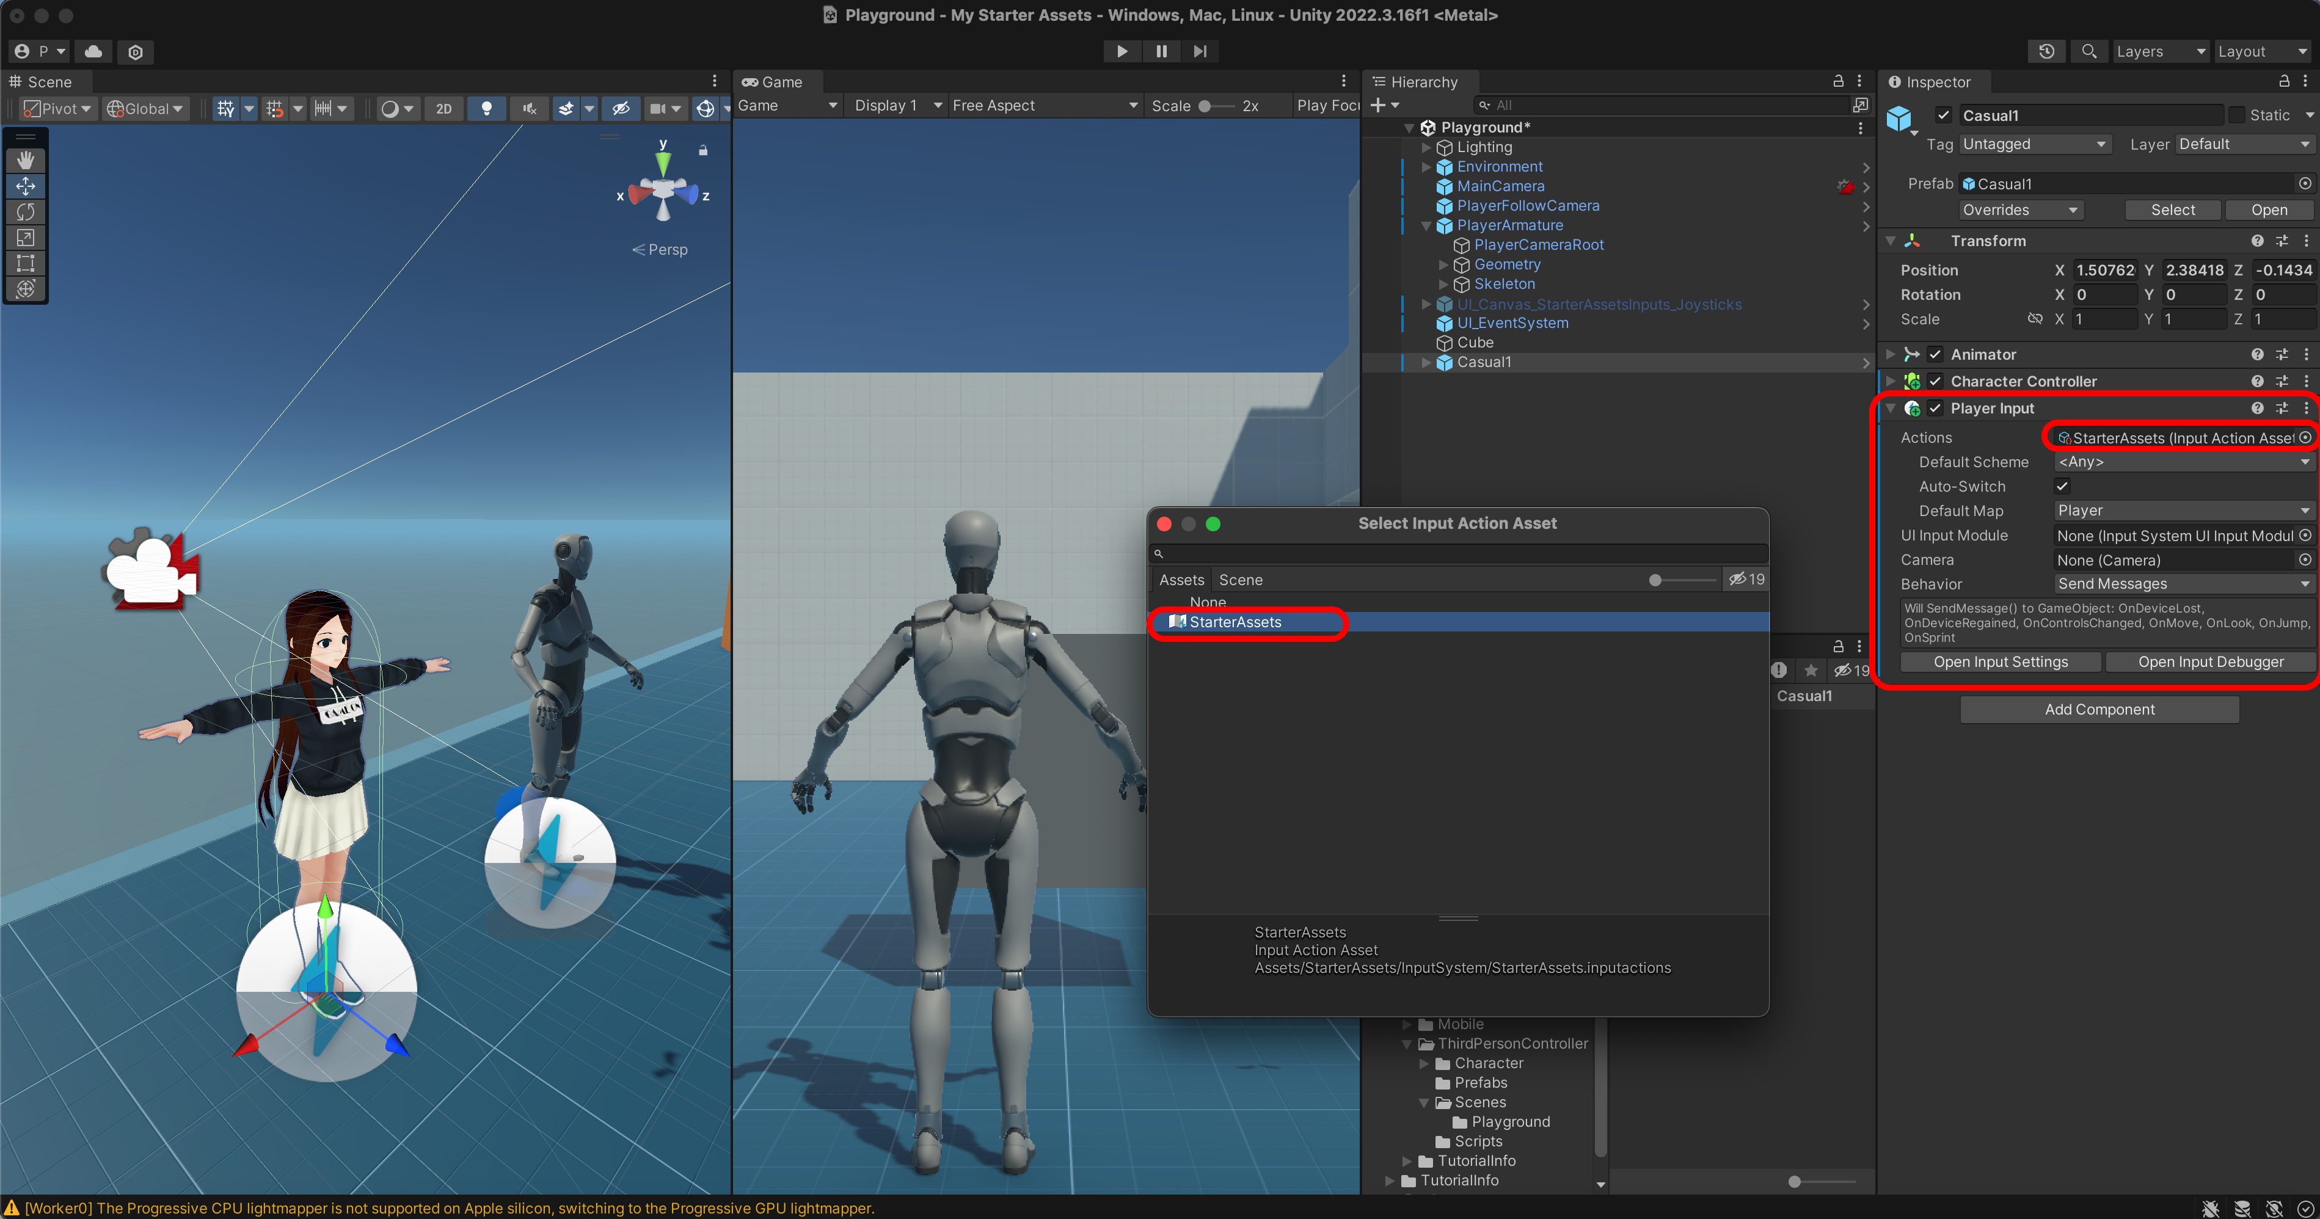Open Unity cloud services icon

93,51
